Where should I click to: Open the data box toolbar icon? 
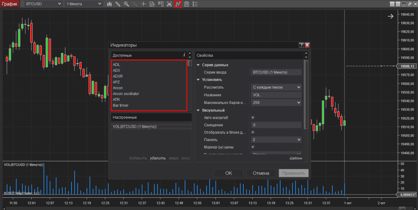click(152, 4)
